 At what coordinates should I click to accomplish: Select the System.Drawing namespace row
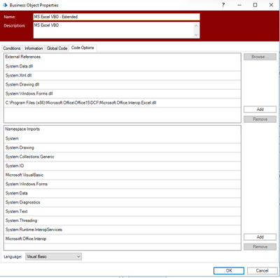click(x=122, y=147)
